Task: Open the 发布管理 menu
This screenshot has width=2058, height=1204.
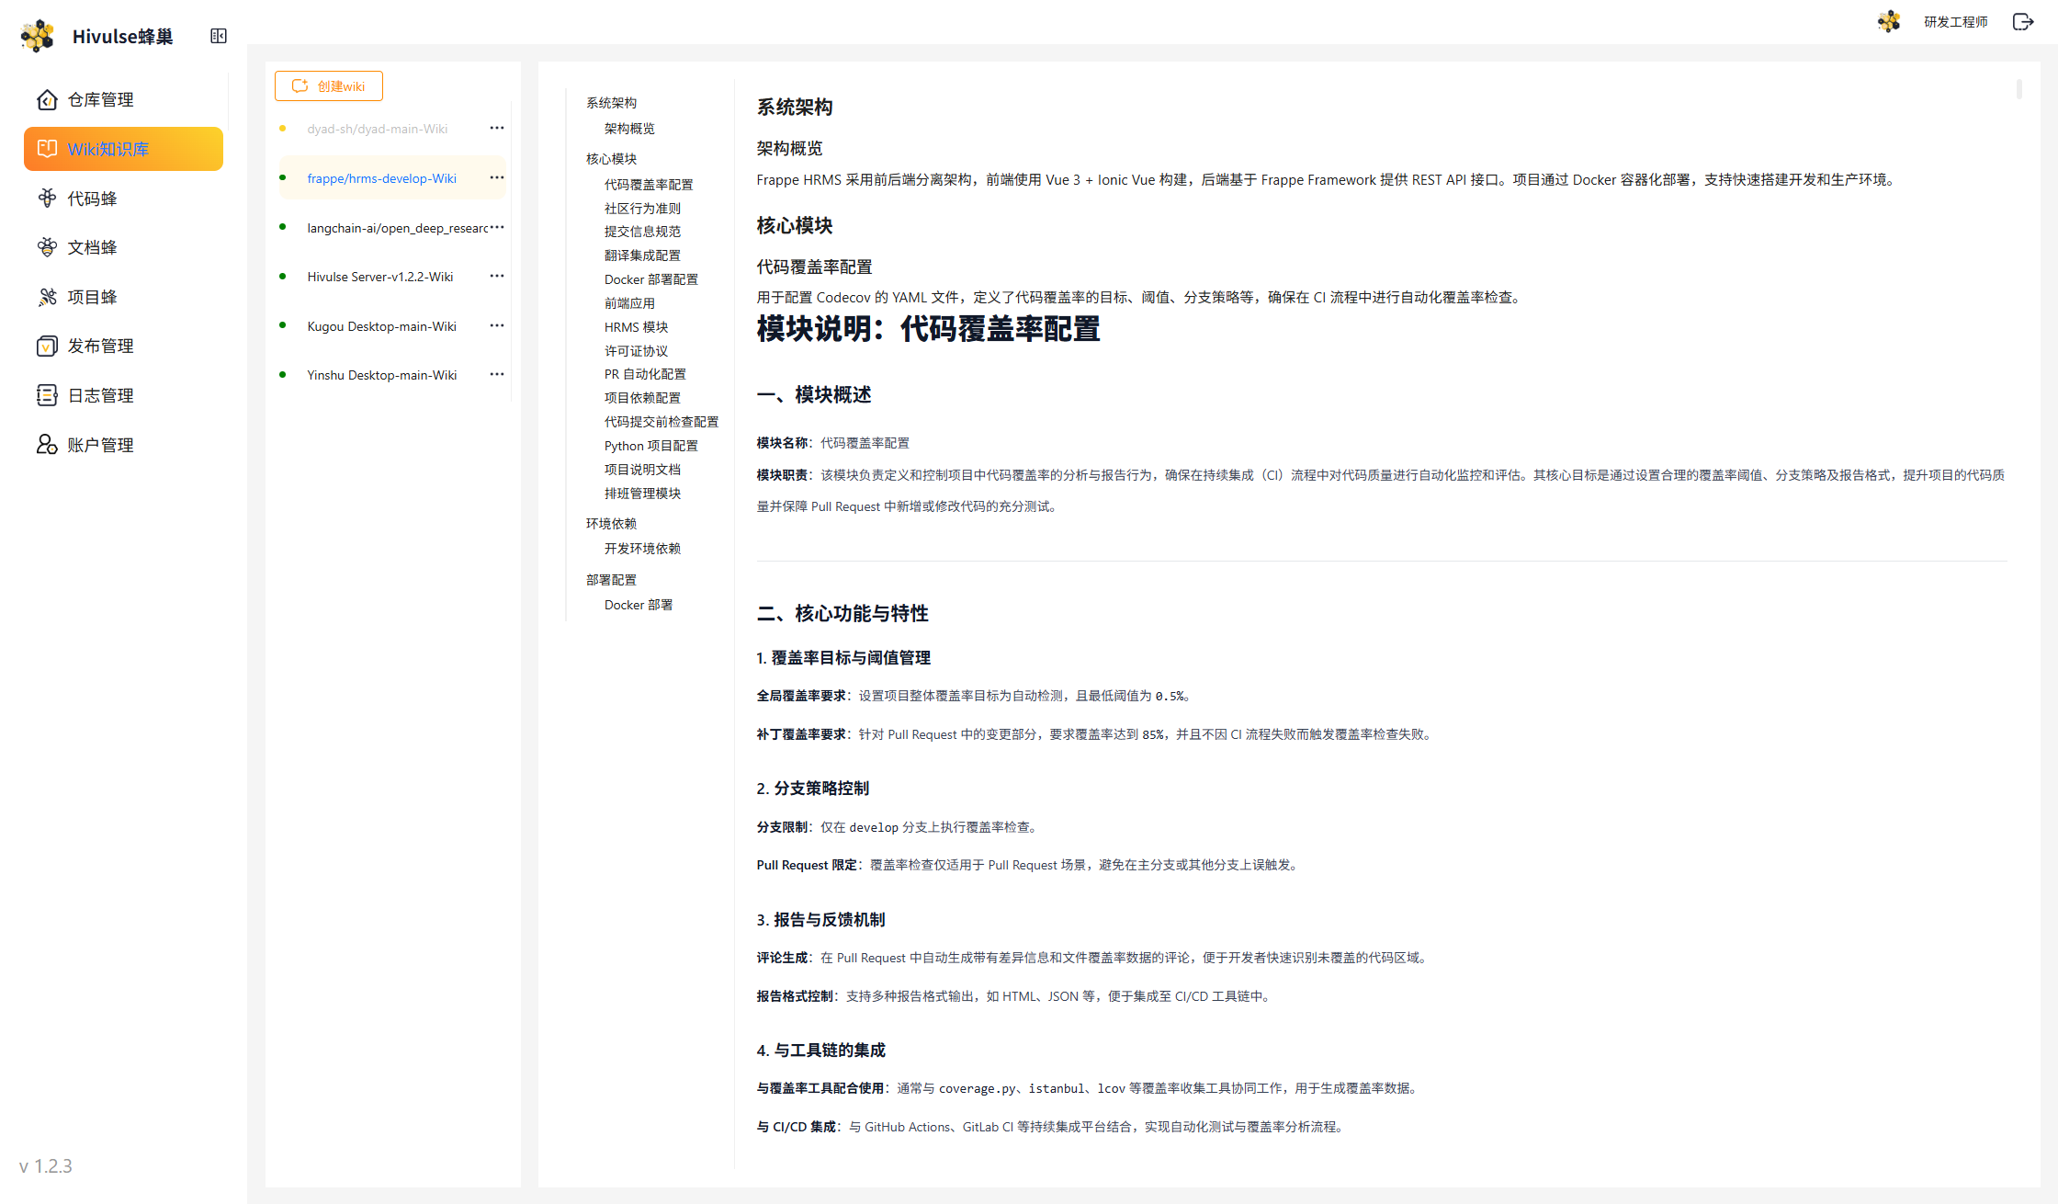Action: click(x=123, y=346)
